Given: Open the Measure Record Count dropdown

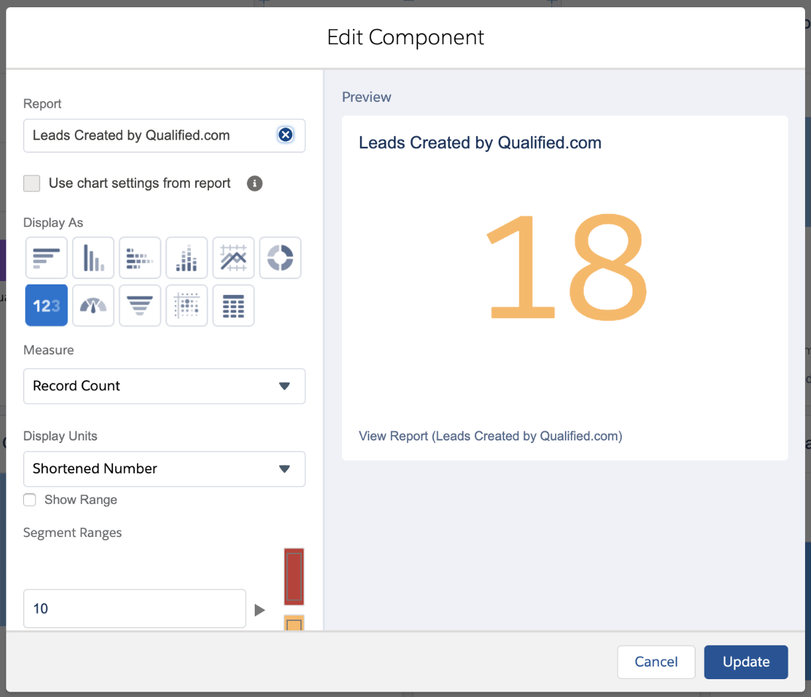Looking at the screenshot, I should pos(164,386).
